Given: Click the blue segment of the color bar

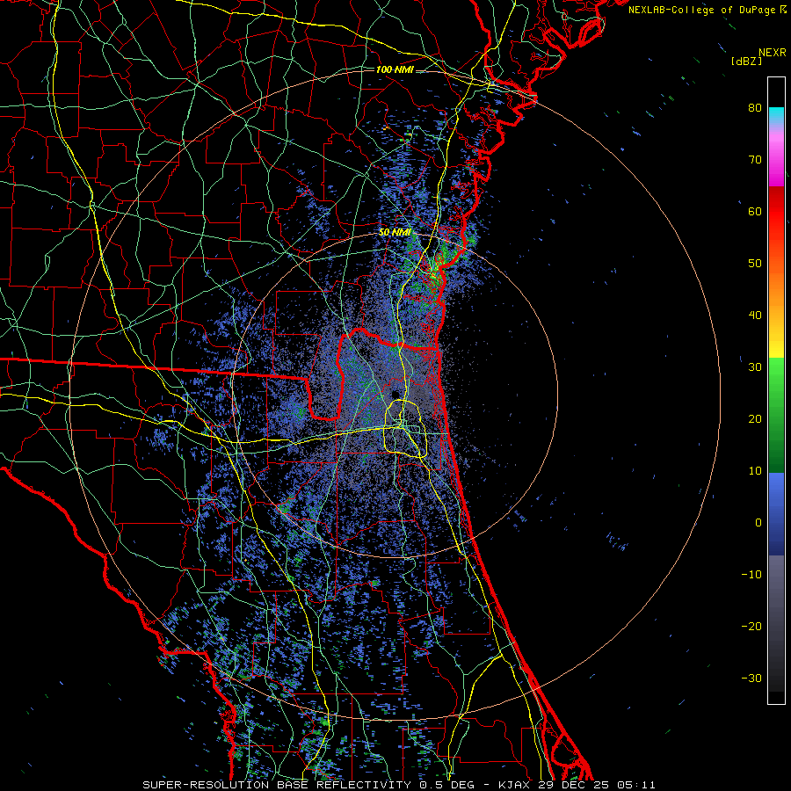Looking at the screenshot, I should (776, 514).
